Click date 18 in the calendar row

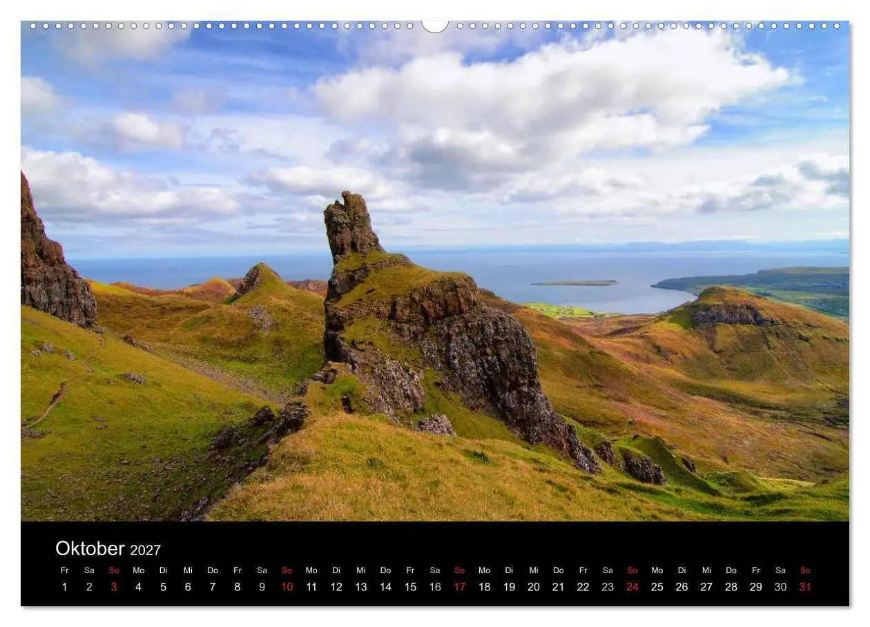click(484, 587)
